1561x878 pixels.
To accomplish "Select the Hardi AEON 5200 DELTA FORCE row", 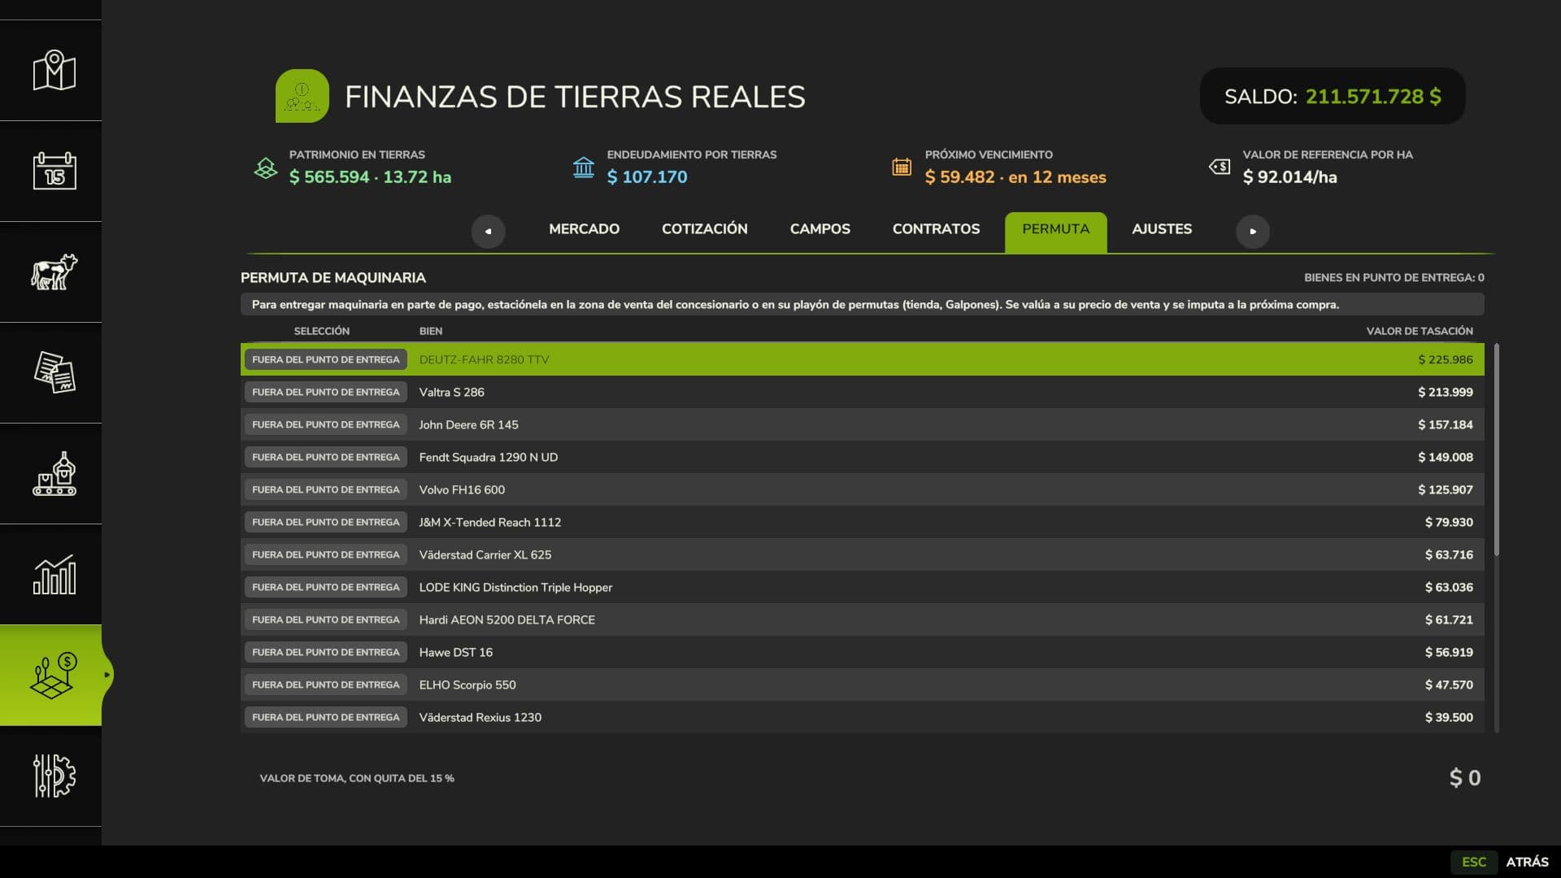I will pos(862,619).
